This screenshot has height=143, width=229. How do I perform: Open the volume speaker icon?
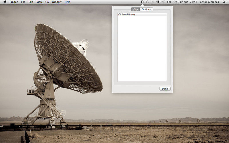(163, 2)
